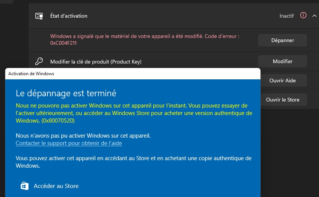This screenshot has width=319, height=197.
Task: Open help with the Ouvrir Aide button
Action: (282, 80)
